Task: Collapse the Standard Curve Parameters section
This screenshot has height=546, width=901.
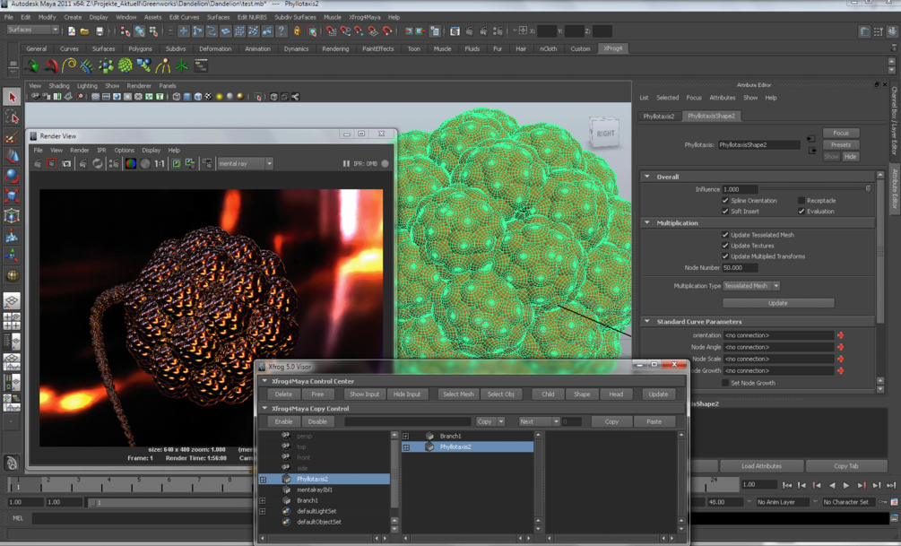Action: coord(647,321)
